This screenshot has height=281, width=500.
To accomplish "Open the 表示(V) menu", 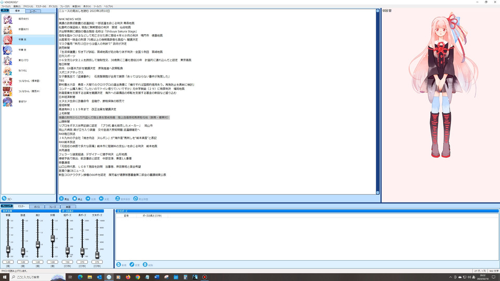I will click(x=87, y=6).
